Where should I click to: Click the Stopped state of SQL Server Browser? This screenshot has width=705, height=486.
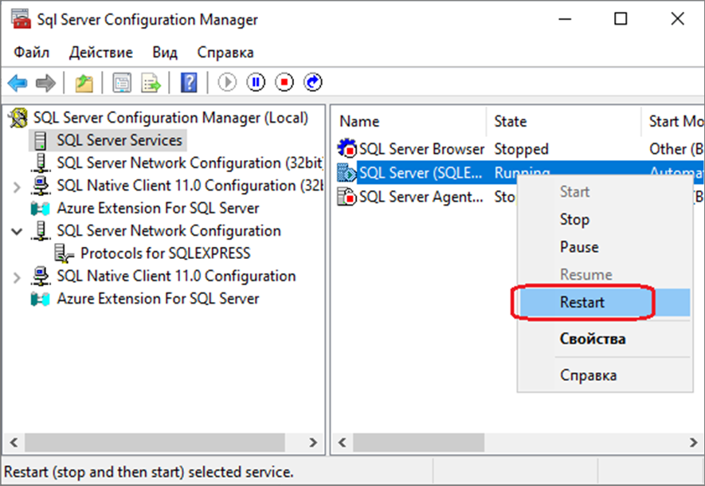click(521, 149)
